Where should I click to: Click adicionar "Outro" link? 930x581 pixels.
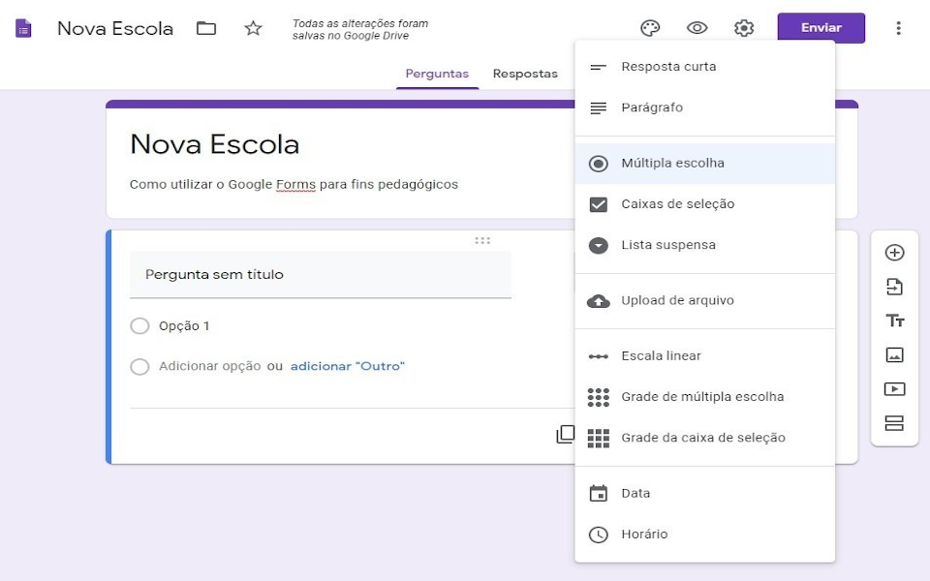pos(348,366)
